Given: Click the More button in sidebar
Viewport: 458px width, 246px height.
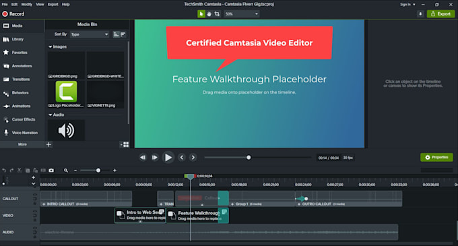Looking at the screenshot, I should (22, 144).
